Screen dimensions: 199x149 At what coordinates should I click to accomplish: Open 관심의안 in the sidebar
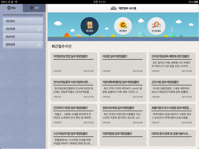(x=23, y=37)
